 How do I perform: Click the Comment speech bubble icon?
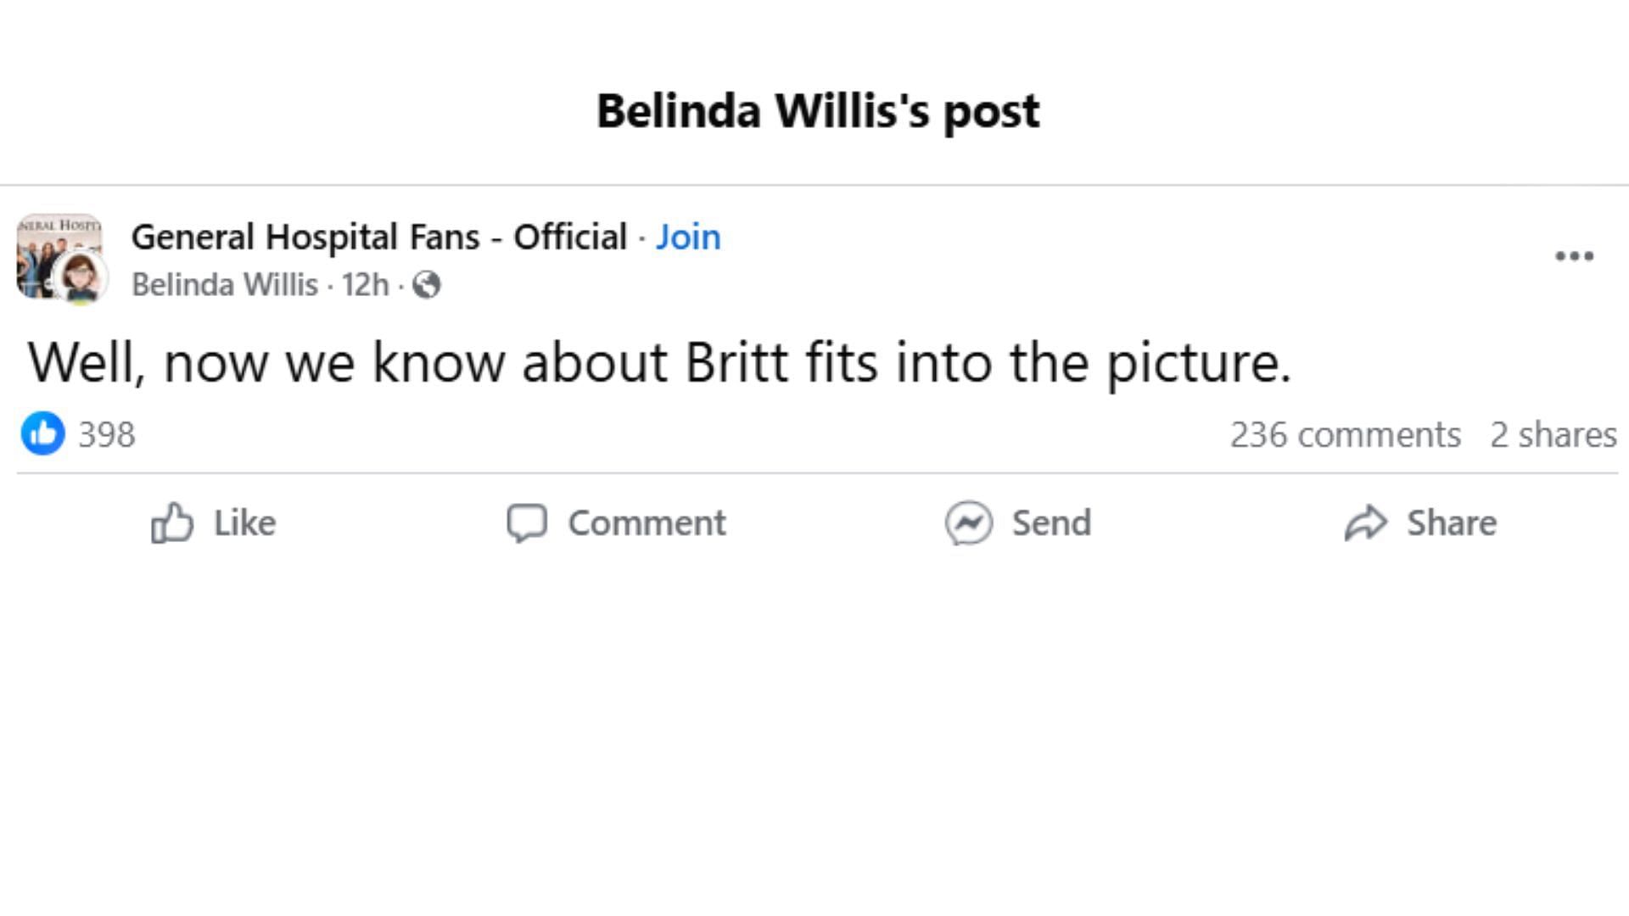tap(527, 522)
